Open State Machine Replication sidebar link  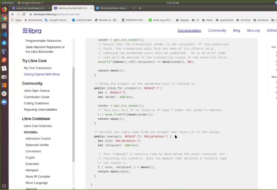tap(45, 49)
